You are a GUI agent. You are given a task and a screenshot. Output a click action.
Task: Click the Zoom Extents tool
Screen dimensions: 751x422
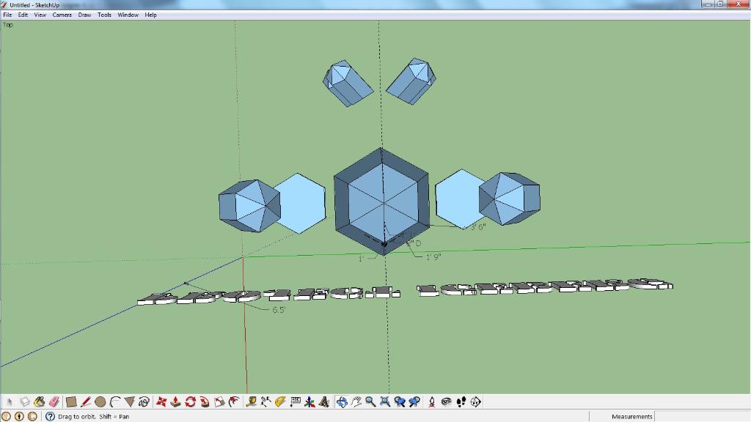tap(385, 402)
